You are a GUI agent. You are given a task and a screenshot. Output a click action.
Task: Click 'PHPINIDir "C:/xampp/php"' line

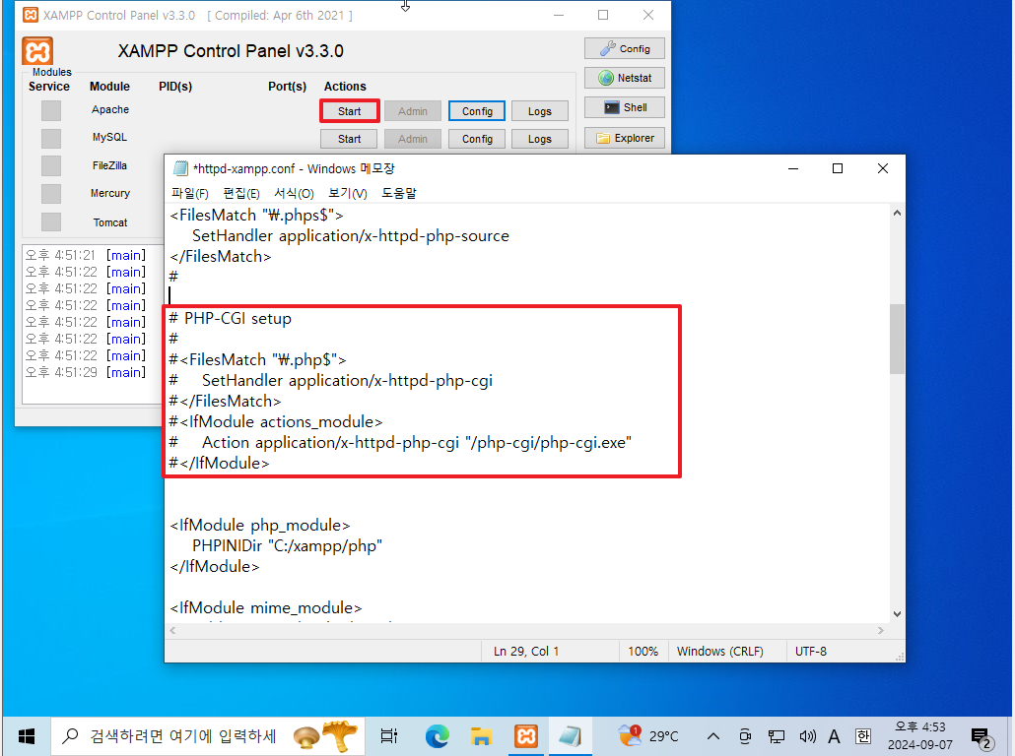tap(287, 545)
